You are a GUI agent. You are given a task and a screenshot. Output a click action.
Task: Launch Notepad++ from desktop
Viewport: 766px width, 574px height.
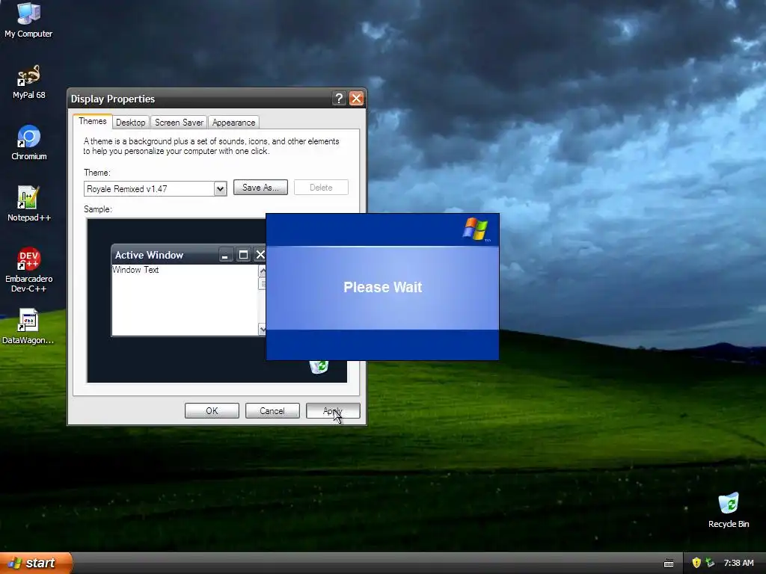(28, 204)
